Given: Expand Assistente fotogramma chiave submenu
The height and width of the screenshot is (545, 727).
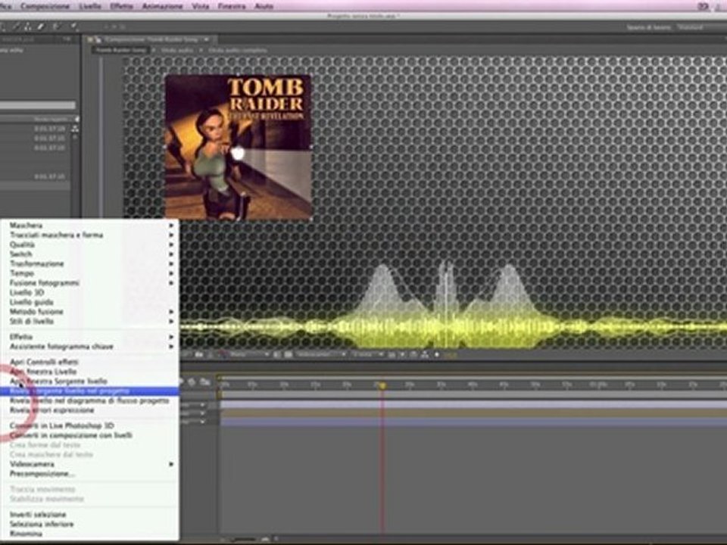Looking at the screenshot, I should coord(90,347).
